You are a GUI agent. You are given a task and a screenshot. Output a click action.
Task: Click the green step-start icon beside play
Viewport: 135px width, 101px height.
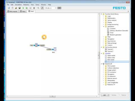tap(27, 8)
